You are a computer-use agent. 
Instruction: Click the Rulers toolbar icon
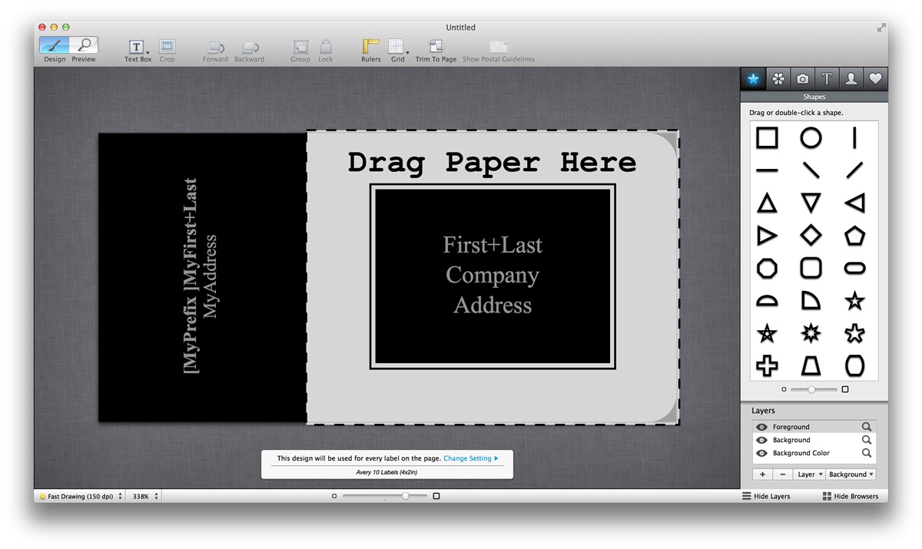pos(371,46)
